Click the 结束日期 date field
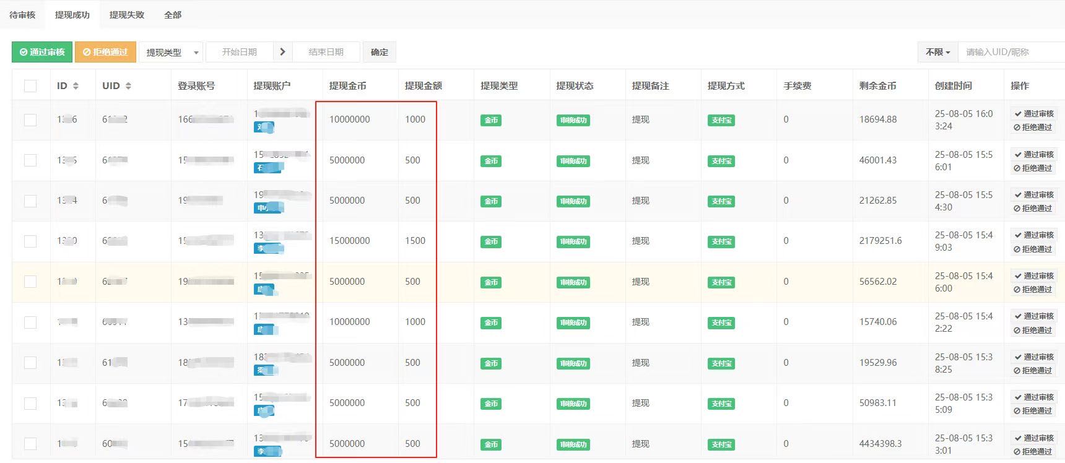Image resolution: width=1065 pixels, height=463 pixels. click(x=326, y=52)
